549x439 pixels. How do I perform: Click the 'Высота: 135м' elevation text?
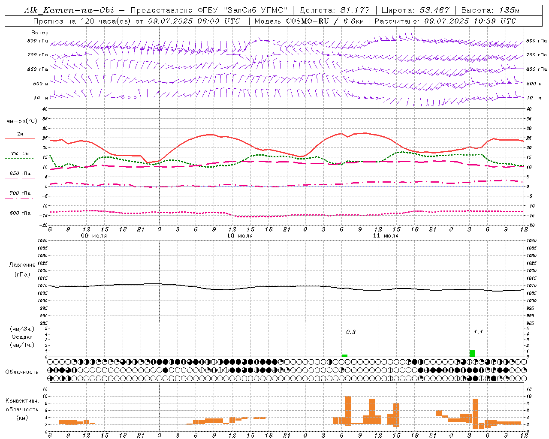(x=490, y=10)
